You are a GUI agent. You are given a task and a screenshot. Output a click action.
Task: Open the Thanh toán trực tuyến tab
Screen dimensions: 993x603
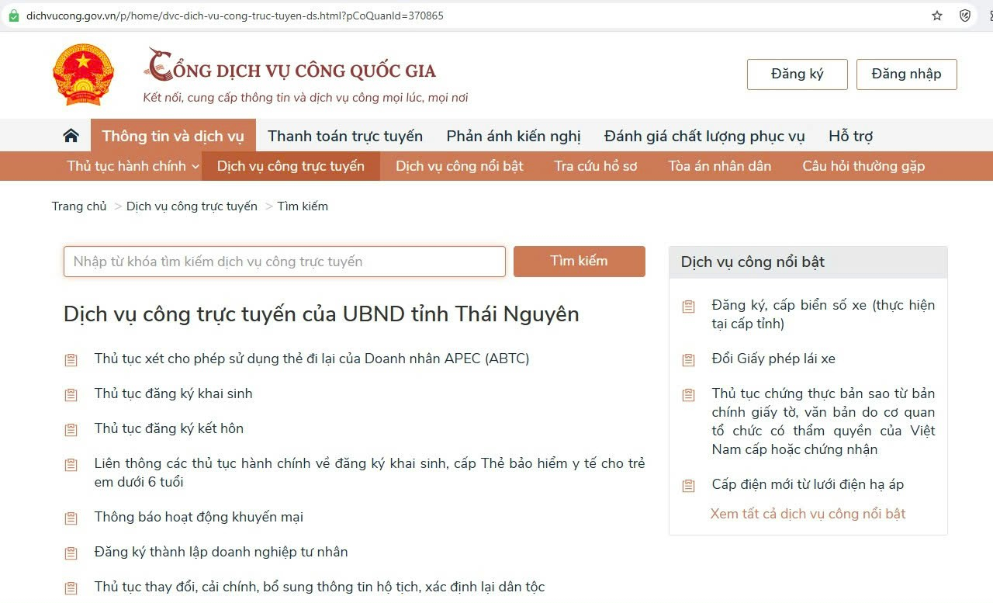(345, 136)
